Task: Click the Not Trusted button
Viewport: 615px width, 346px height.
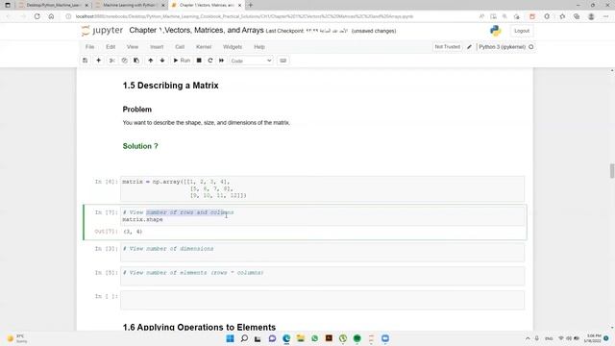Action: coord(448,47)
